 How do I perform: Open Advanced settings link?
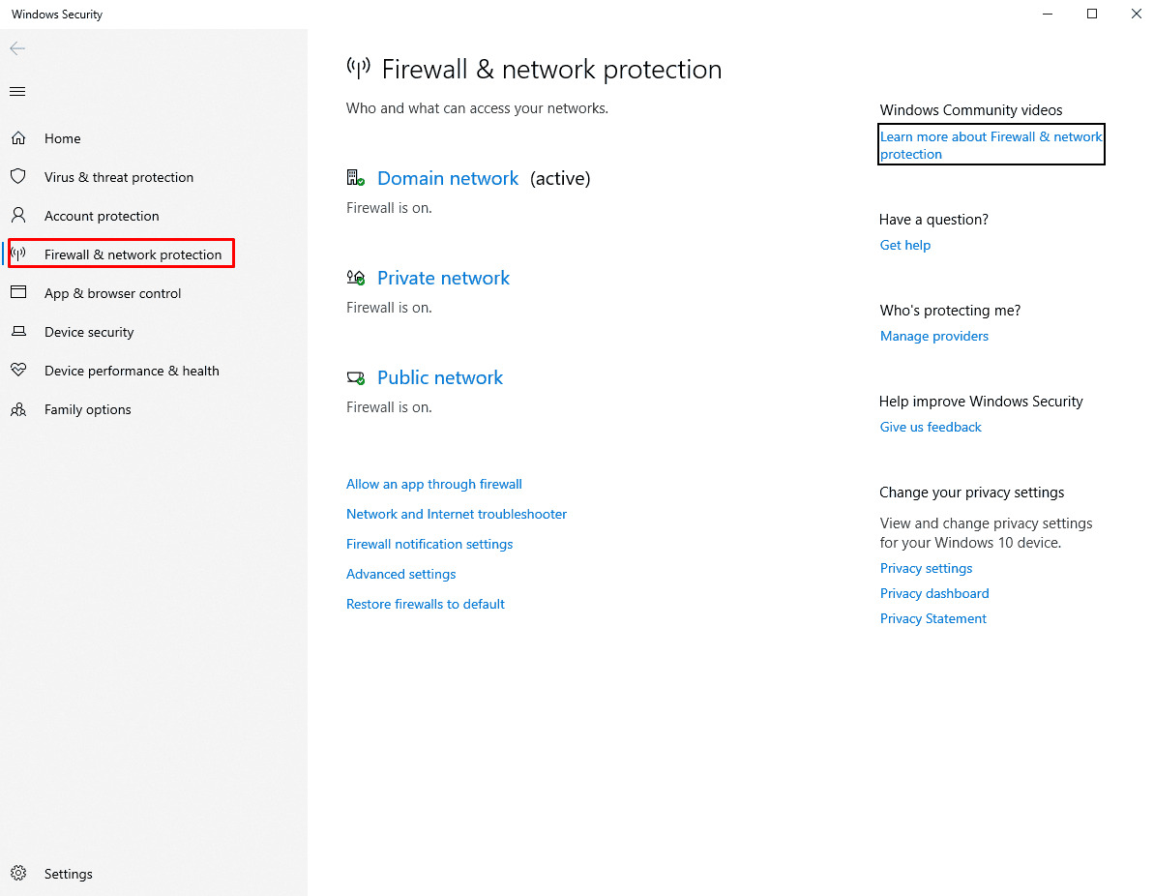[x=401, y=574]
